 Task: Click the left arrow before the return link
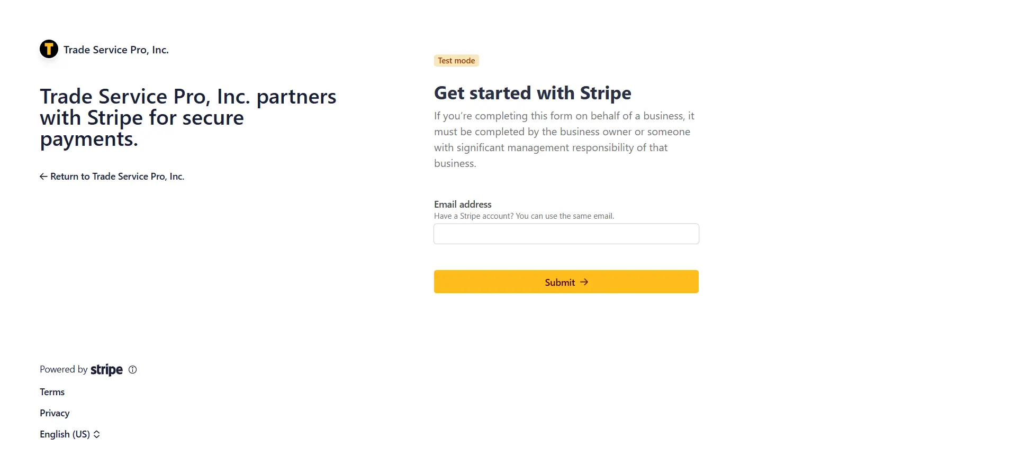43,176
